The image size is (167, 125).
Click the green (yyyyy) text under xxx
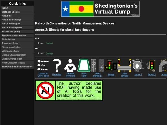click(49, 43)
